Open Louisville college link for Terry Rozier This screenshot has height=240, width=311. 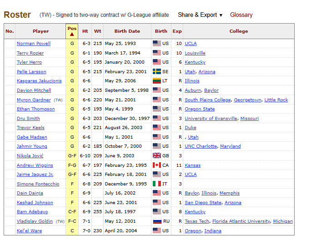(195, 53)
